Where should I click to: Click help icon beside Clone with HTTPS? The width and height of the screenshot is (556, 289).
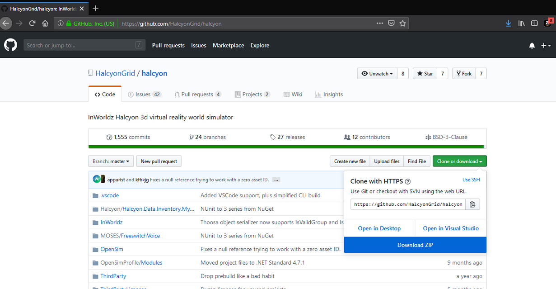pos(408,182)
